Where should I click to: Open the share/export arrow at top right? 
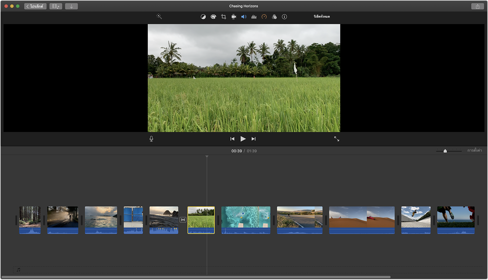(x=478, y=6)
